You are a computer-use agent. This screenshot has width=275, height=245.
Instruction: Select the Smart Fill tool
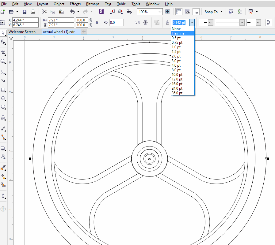(3, 185)
